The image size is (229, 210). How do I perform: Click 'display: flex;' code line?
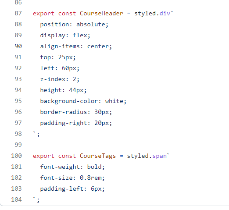pos(65,36)
